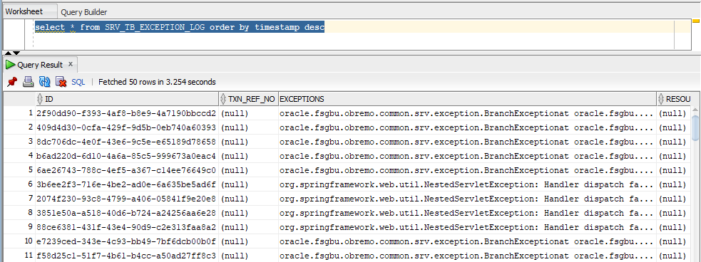The height and width of the screenshot is (262, 701).
Task: Select ID cell e7239ced-343e-4c93-bb49-7bf6dcb00b0f
Action: tap(127, 242)
